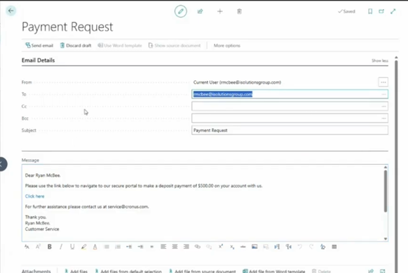The height and width of the screenshot is (273, 408).
Task: Toggle subscript formatting
Action: point(232,247)
